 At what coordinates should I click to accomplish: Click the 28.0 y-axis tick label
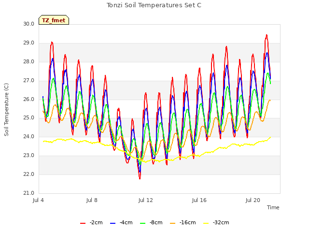[29, 62]
